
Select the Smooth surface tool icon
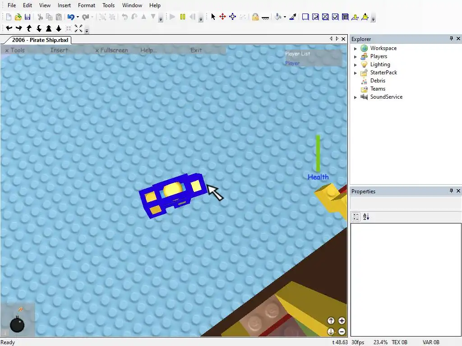(x=305, y=17)
